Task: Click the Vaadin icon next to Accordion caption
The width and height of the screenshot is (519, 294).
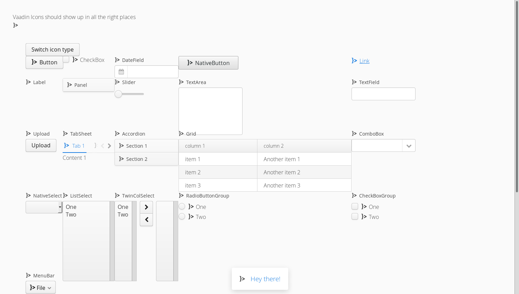Action: [117, 134]
